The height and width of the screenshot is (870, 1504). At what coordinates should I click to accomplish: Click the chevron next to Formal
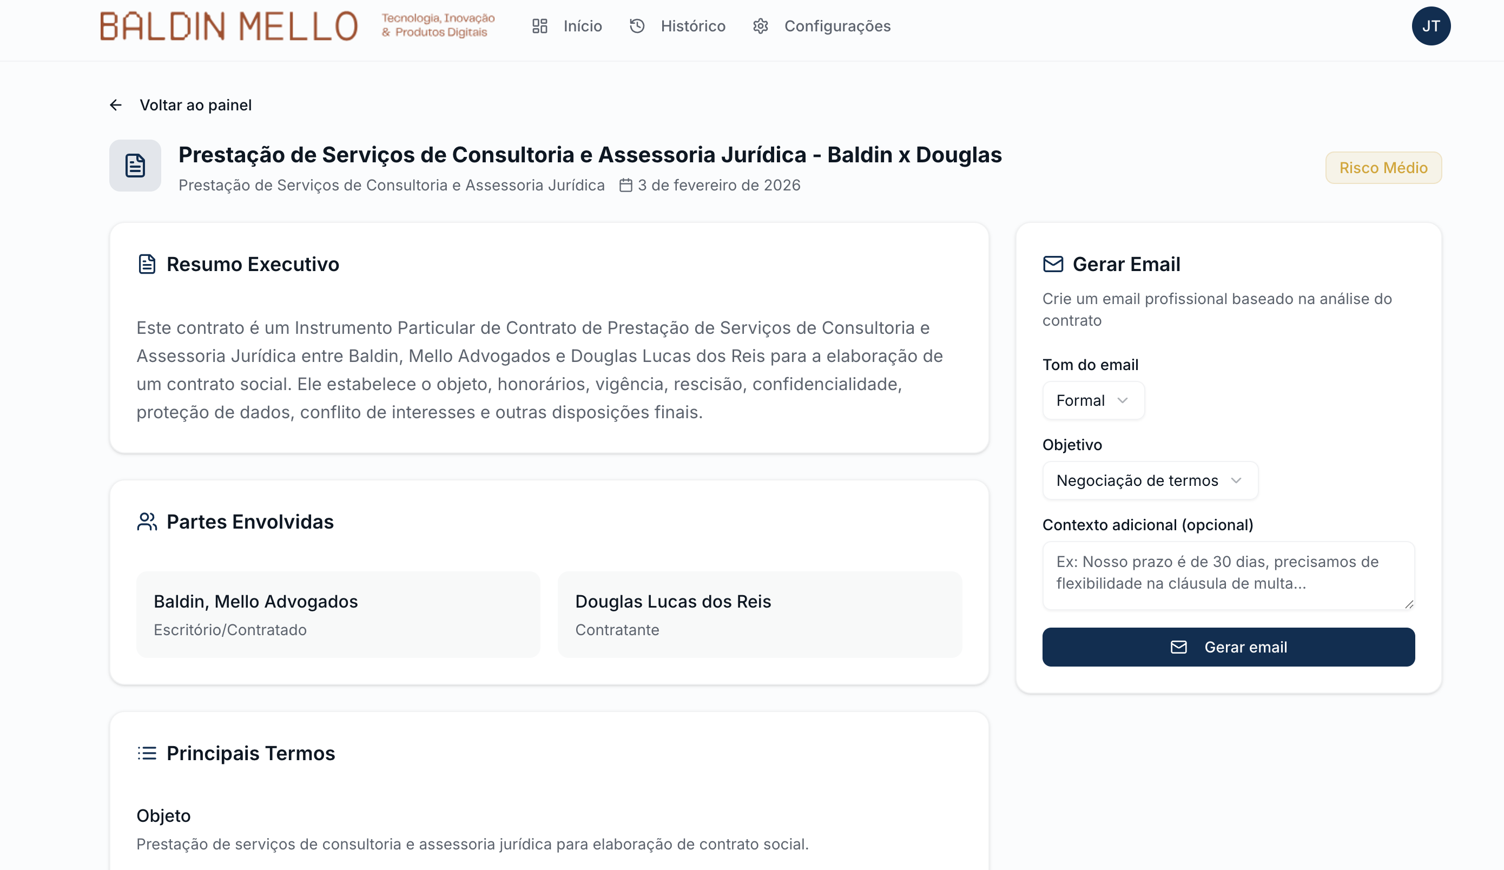point(1123,400)
